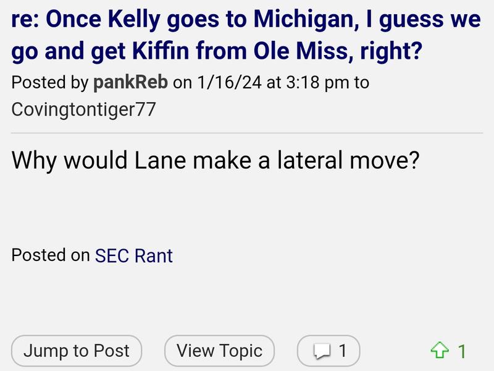Click the speech bubble replies icon
Screen dimensions: 494x371
pyautogui.click(x=321, y=352)
